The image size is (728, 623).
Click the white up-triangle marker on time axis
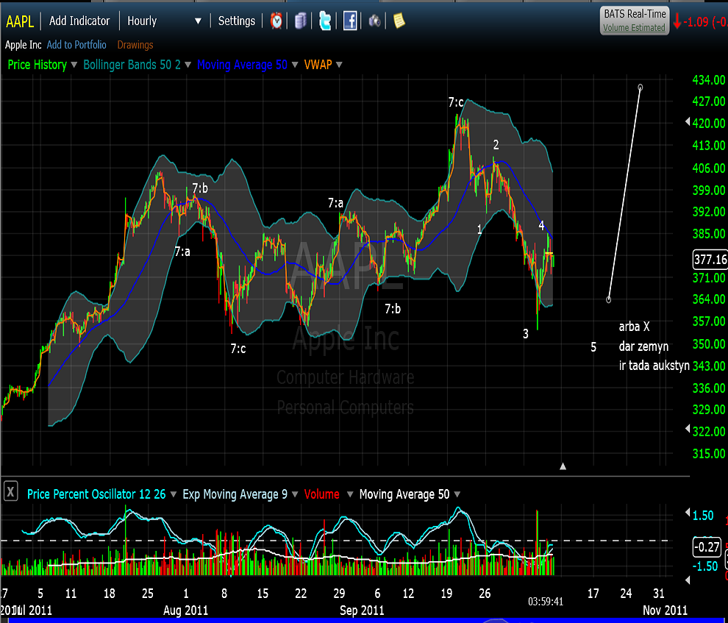[x=563, y=466]
